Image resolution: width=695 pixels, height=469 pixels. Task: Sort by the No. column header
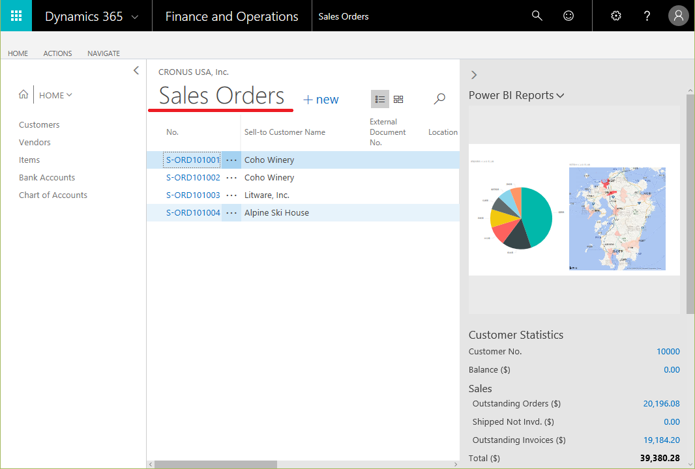pos(172,132)
